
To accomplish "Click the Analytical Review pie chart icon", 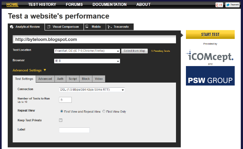I will [x=12, y=27].
